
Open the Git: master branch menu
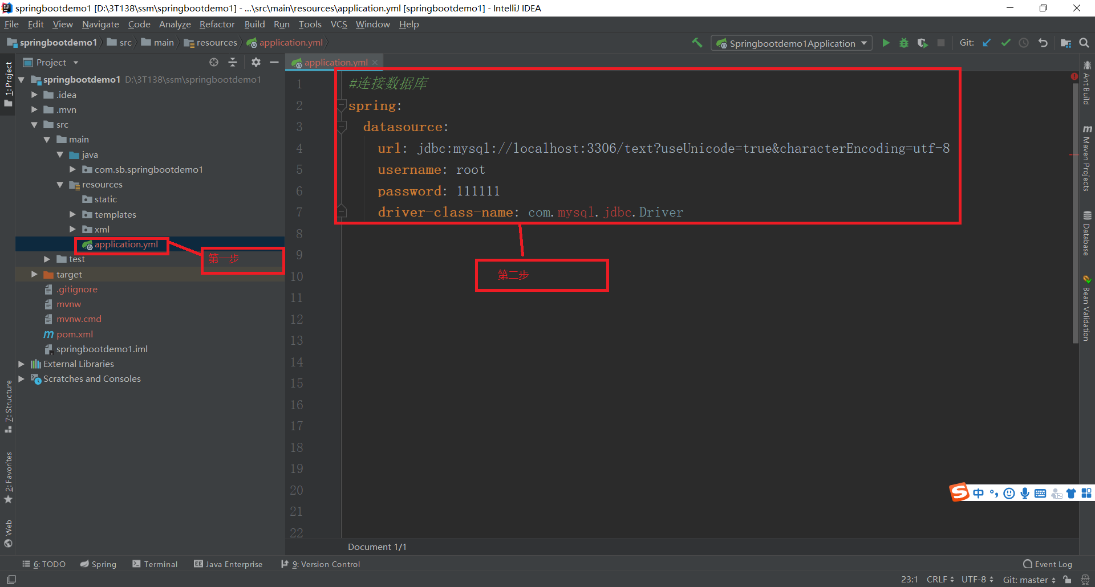[1029, 580]
